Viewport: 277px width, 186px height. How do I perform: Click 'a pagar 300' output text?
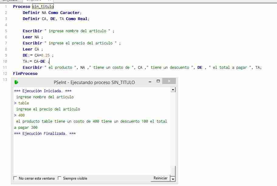(x=26, y=128)
